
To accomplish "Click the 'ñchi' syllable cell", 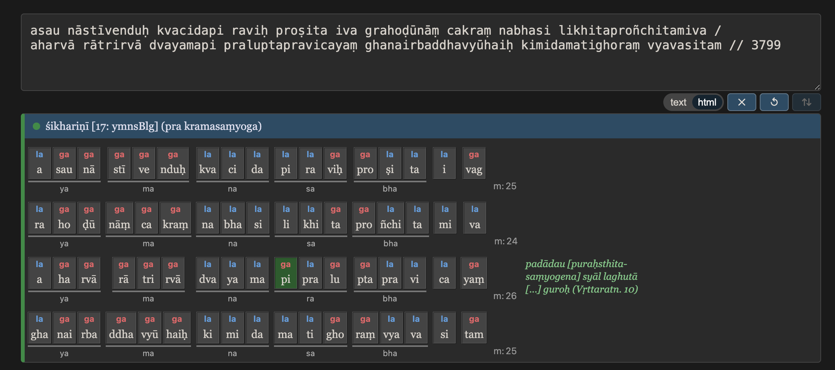I will [390, 218].
